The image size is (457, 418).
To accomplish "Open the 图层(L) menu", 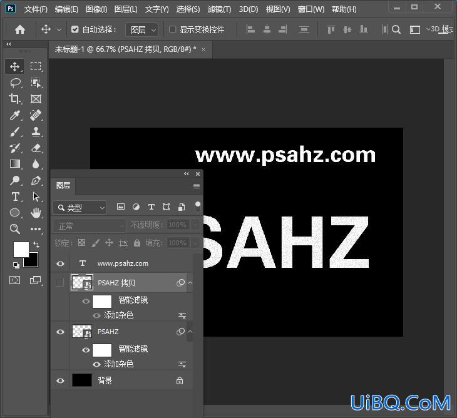I will click(126, 9).
